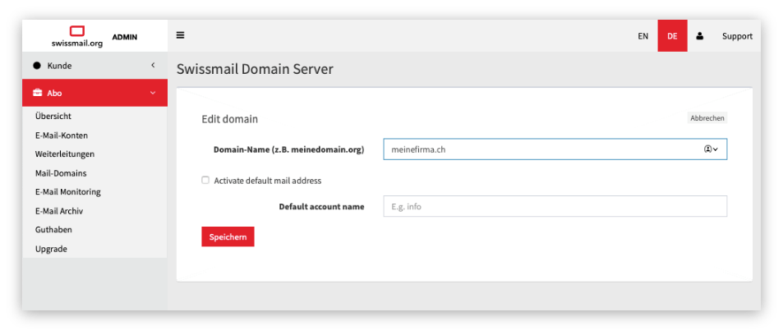Open Weiterleitungen menu entry
Image resolution: width=783 pixels, height=335 pixels.
tap(65, 154)
